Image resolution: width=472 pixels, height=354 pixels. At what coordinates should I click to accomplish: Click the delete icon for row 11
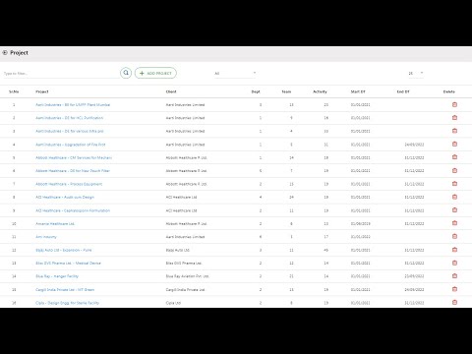click(x=454, y=236)
